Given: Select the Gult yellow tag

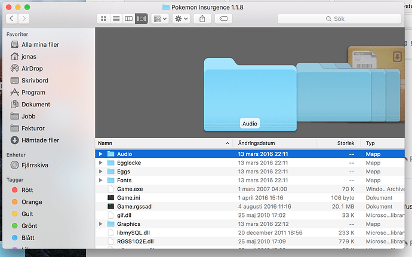Looking at the screenshot, I should [x=23, y=214].
